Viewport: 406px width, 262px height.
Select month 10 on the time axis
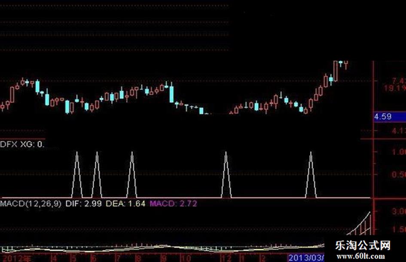pos(186,258)
